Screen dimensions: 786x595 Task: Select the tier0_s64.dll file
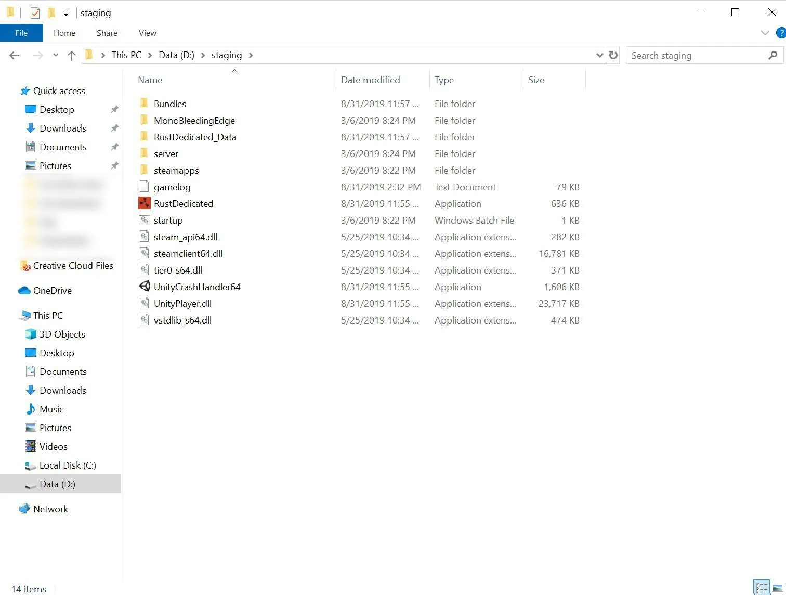[x=178, y=270]
